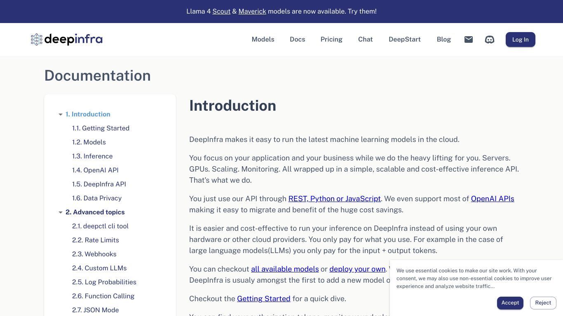Open the Getting Started link in text
This screenshot has width=563, height=316.
click(264, 299)
